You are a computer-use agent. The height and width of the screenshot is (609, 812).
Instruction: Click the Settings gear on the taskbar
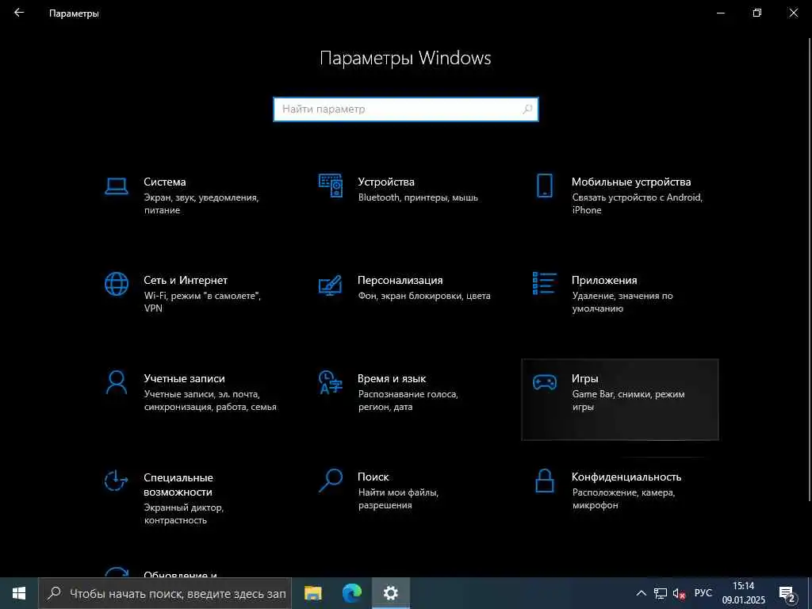click(x=391, y=593)
